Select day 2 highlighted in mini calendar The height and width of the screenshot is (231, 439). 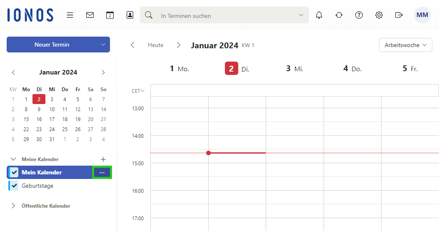39,99
